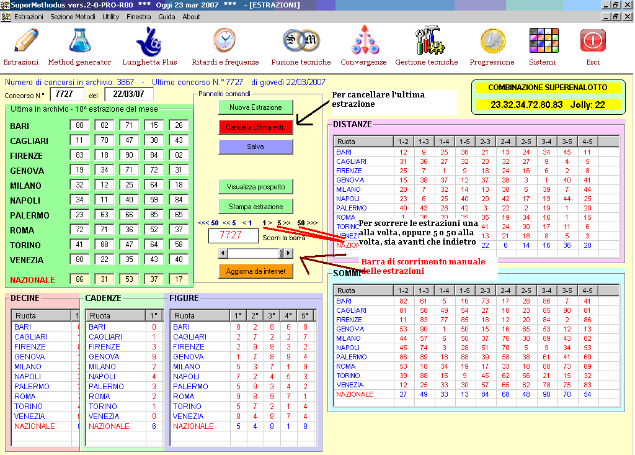
Task: Click the application icon in the title bar
Action: click(5, 5)
